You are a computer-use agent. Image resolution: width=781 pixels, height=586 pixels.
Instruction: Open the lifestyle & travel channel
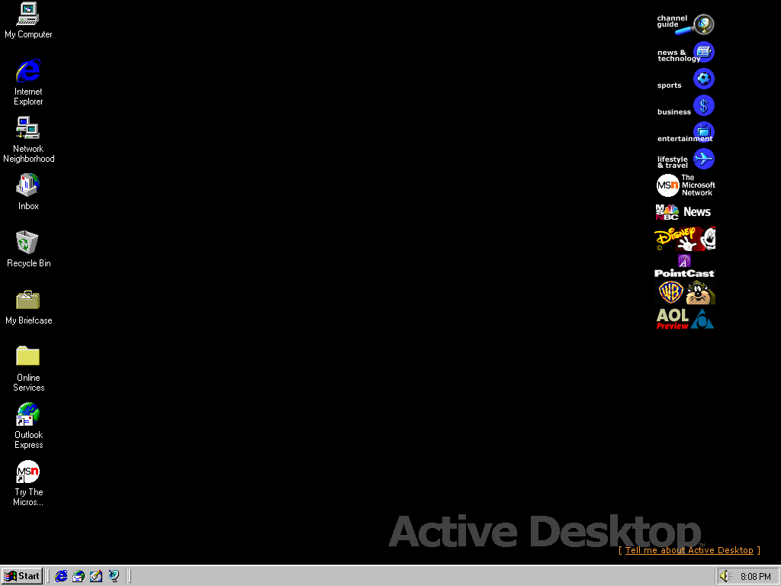pyautogui.click(x=686, y=159)
